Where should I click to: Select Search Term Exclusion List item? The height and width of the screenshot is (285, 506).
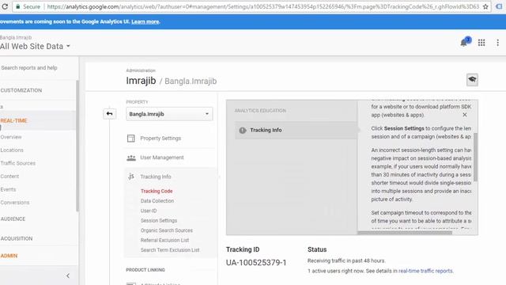[170, 250]
